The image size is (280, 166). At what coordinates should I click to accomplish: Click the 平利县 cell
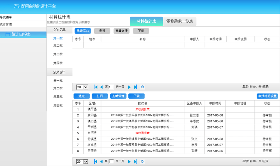(92, 127)
